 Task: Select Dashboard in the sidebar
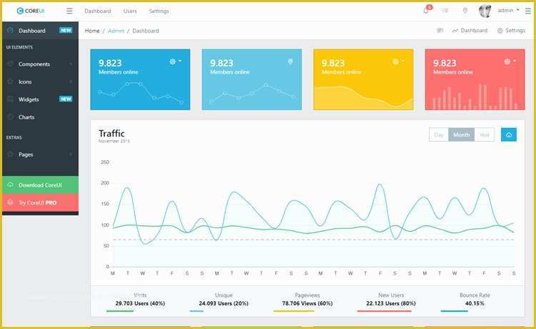coord(40,31)
